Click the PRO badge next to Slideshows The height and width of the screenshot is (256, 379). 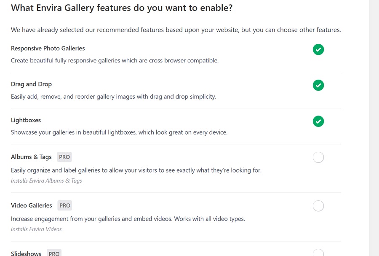54,253
